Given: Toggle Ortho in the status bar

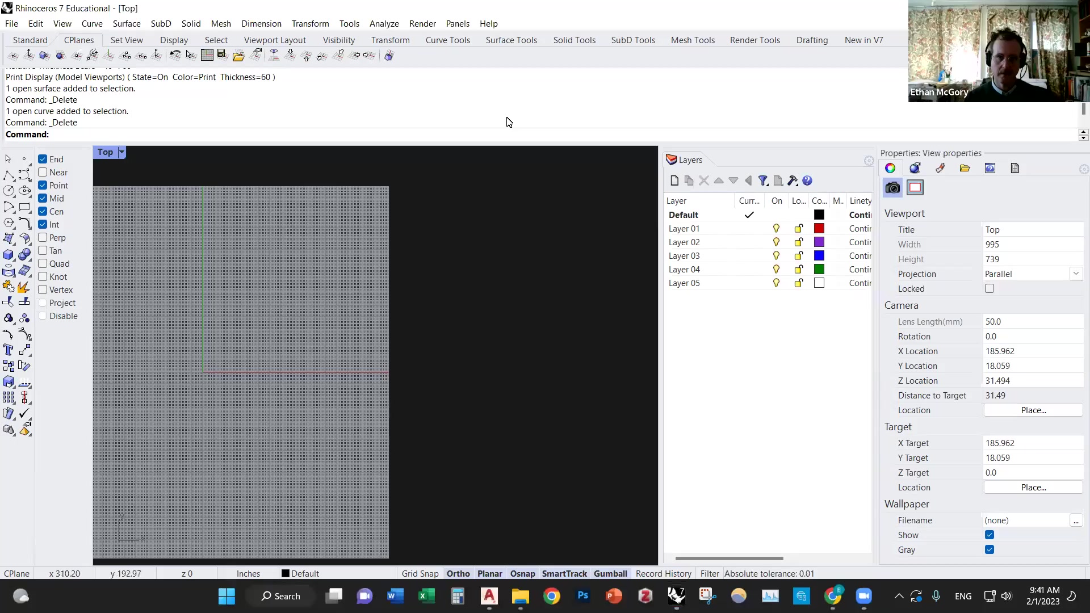Looking at the screenshot, I should tap(458, 573).
